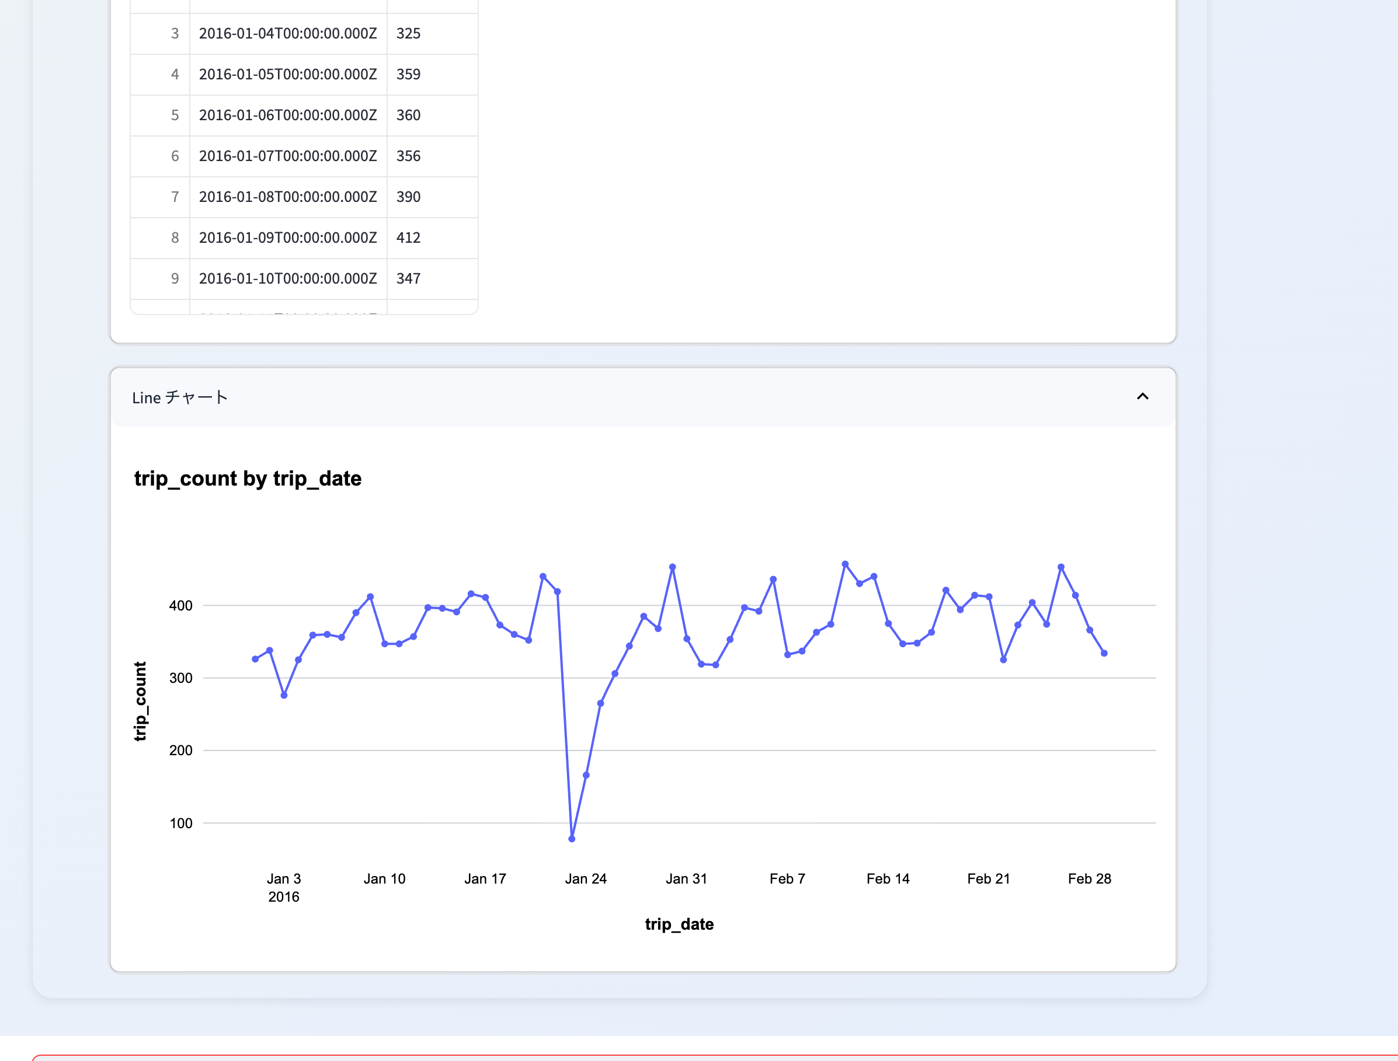This screenshot has height=1061, width=1398.
Task: Click the trip_date x-axis title
Action: click(679, 924)
